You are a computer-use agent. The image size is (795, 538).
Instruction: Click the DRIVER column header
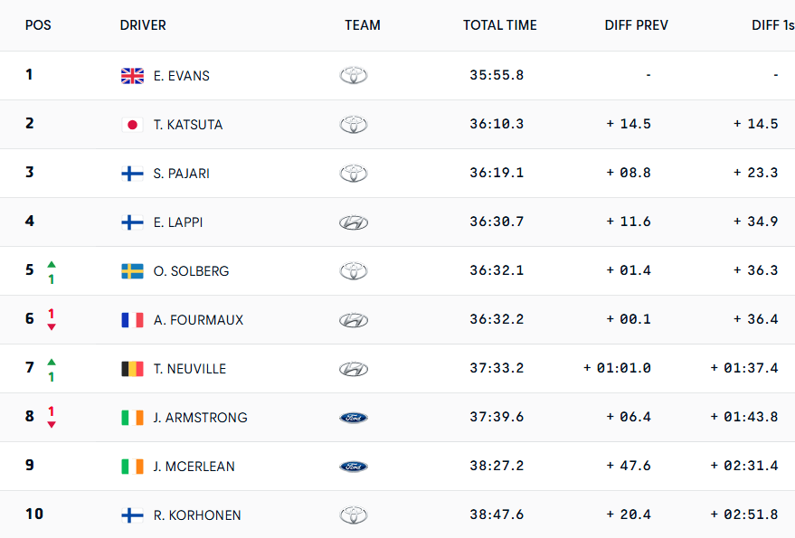(x=143, y=25)
